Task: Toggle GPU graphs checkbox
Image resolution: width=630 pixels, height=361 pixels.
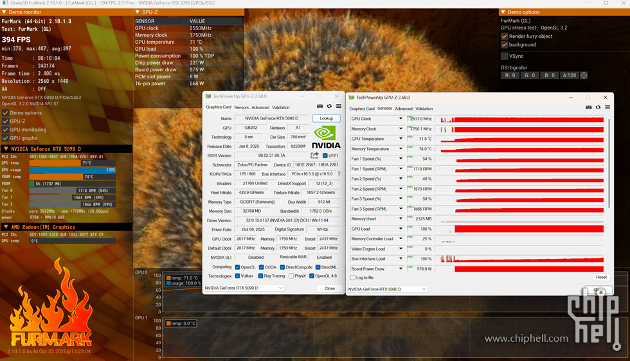Action: [x=5, y=138]
